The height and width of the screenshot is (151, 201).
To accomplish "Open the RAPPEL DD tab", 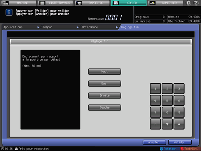I will 92,3.
